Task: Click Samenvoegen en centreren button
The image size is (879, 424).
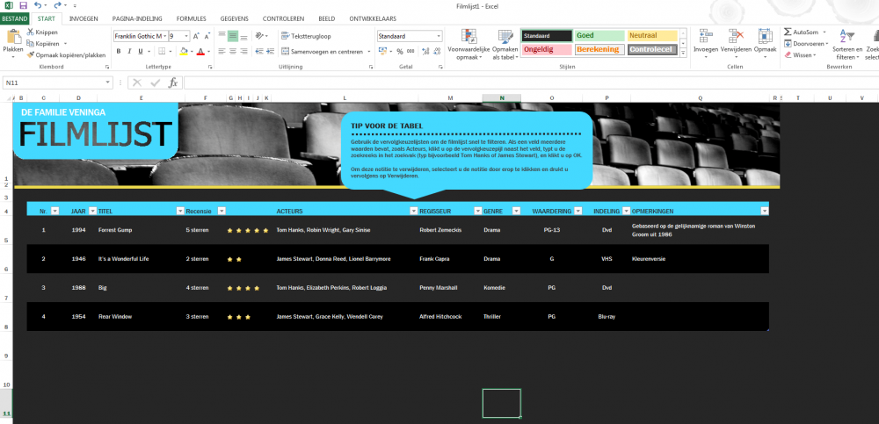Action: [x=326, y=52]
